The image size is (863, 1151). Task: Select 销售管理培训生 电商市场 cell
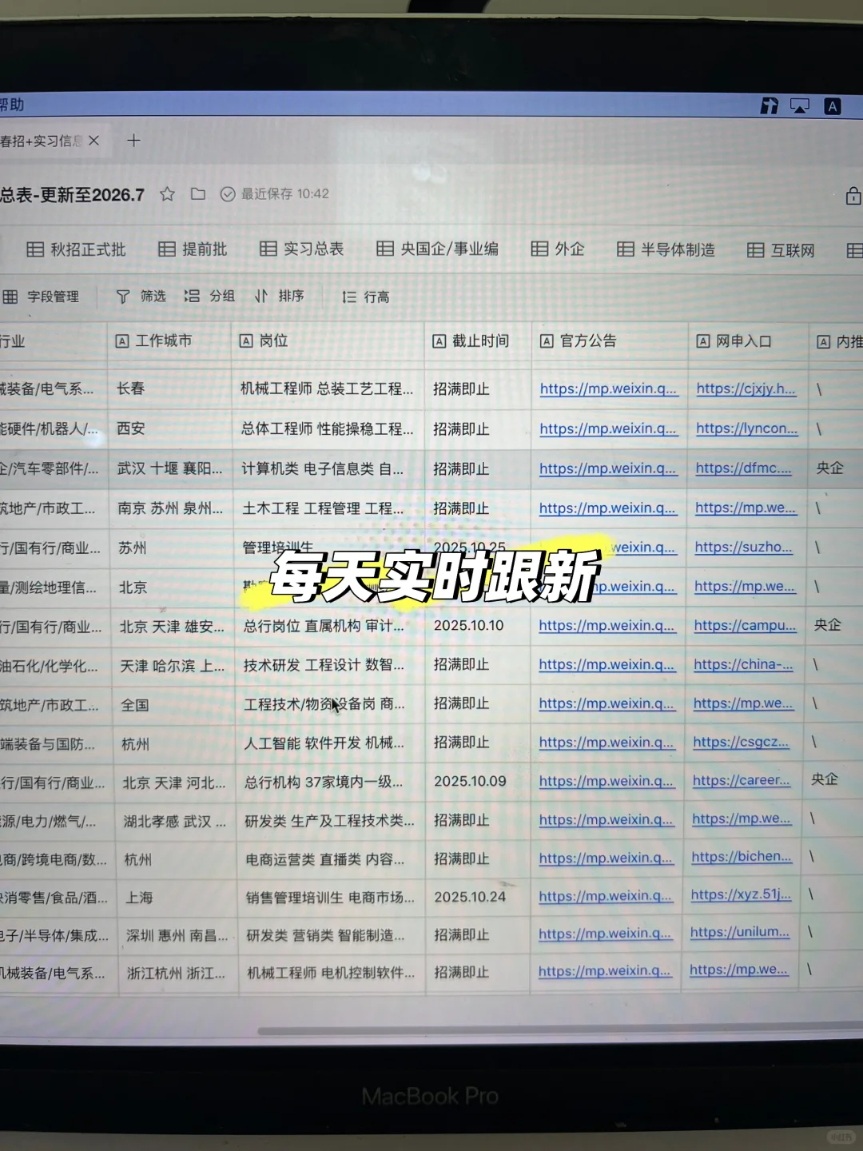(331, 898)
